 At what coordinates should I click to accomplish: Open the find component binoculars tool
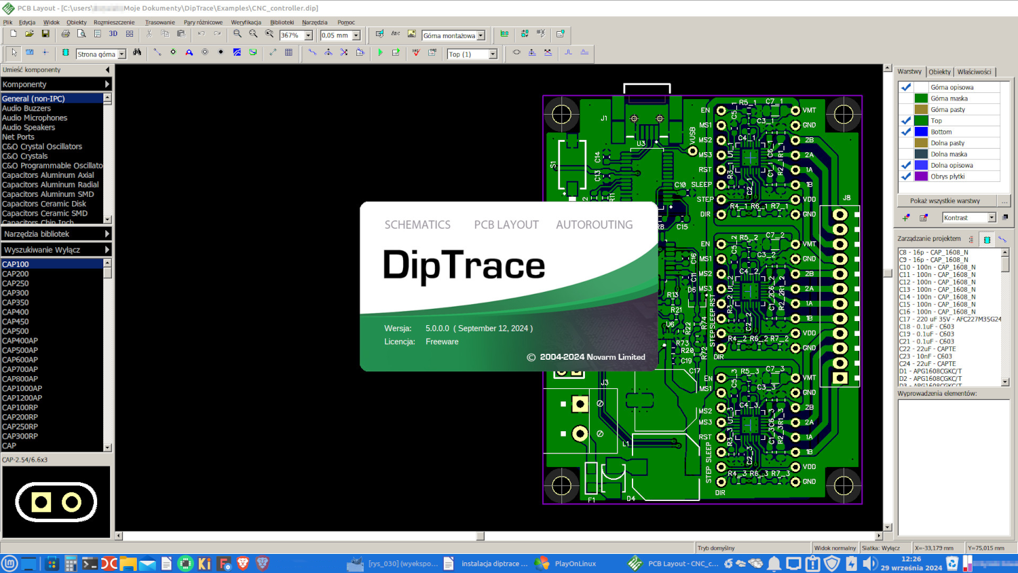tap(137, 53)
